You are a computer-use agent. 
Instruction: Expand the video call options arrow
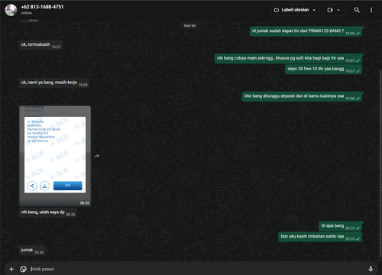pos(338,10)
